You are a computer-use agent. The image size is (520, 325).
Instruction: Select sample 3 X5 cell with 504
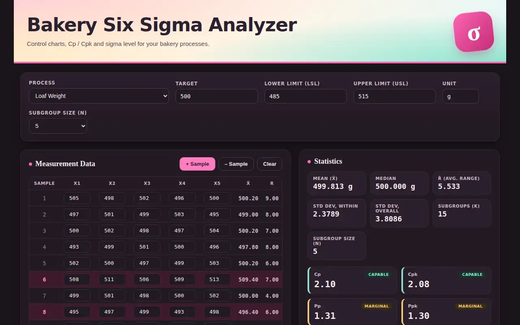217,231
